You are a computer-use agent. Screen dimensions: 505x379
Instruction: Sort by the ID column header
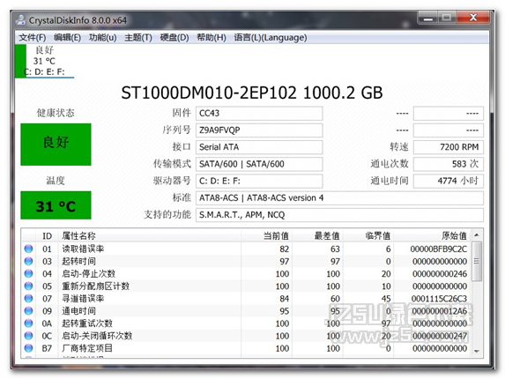[x=48, y=235]
